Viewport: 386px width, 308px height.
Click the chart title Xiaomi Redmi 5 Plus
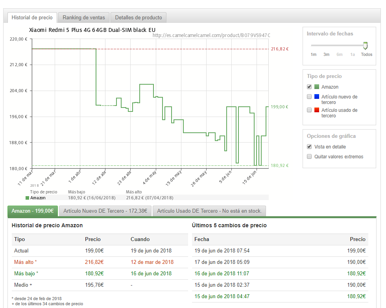tap(92, 30)
